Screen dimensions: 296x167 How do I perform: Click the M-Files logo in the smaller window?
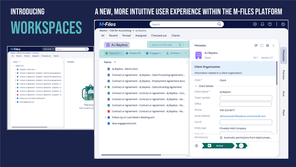[x=15, y=49]
